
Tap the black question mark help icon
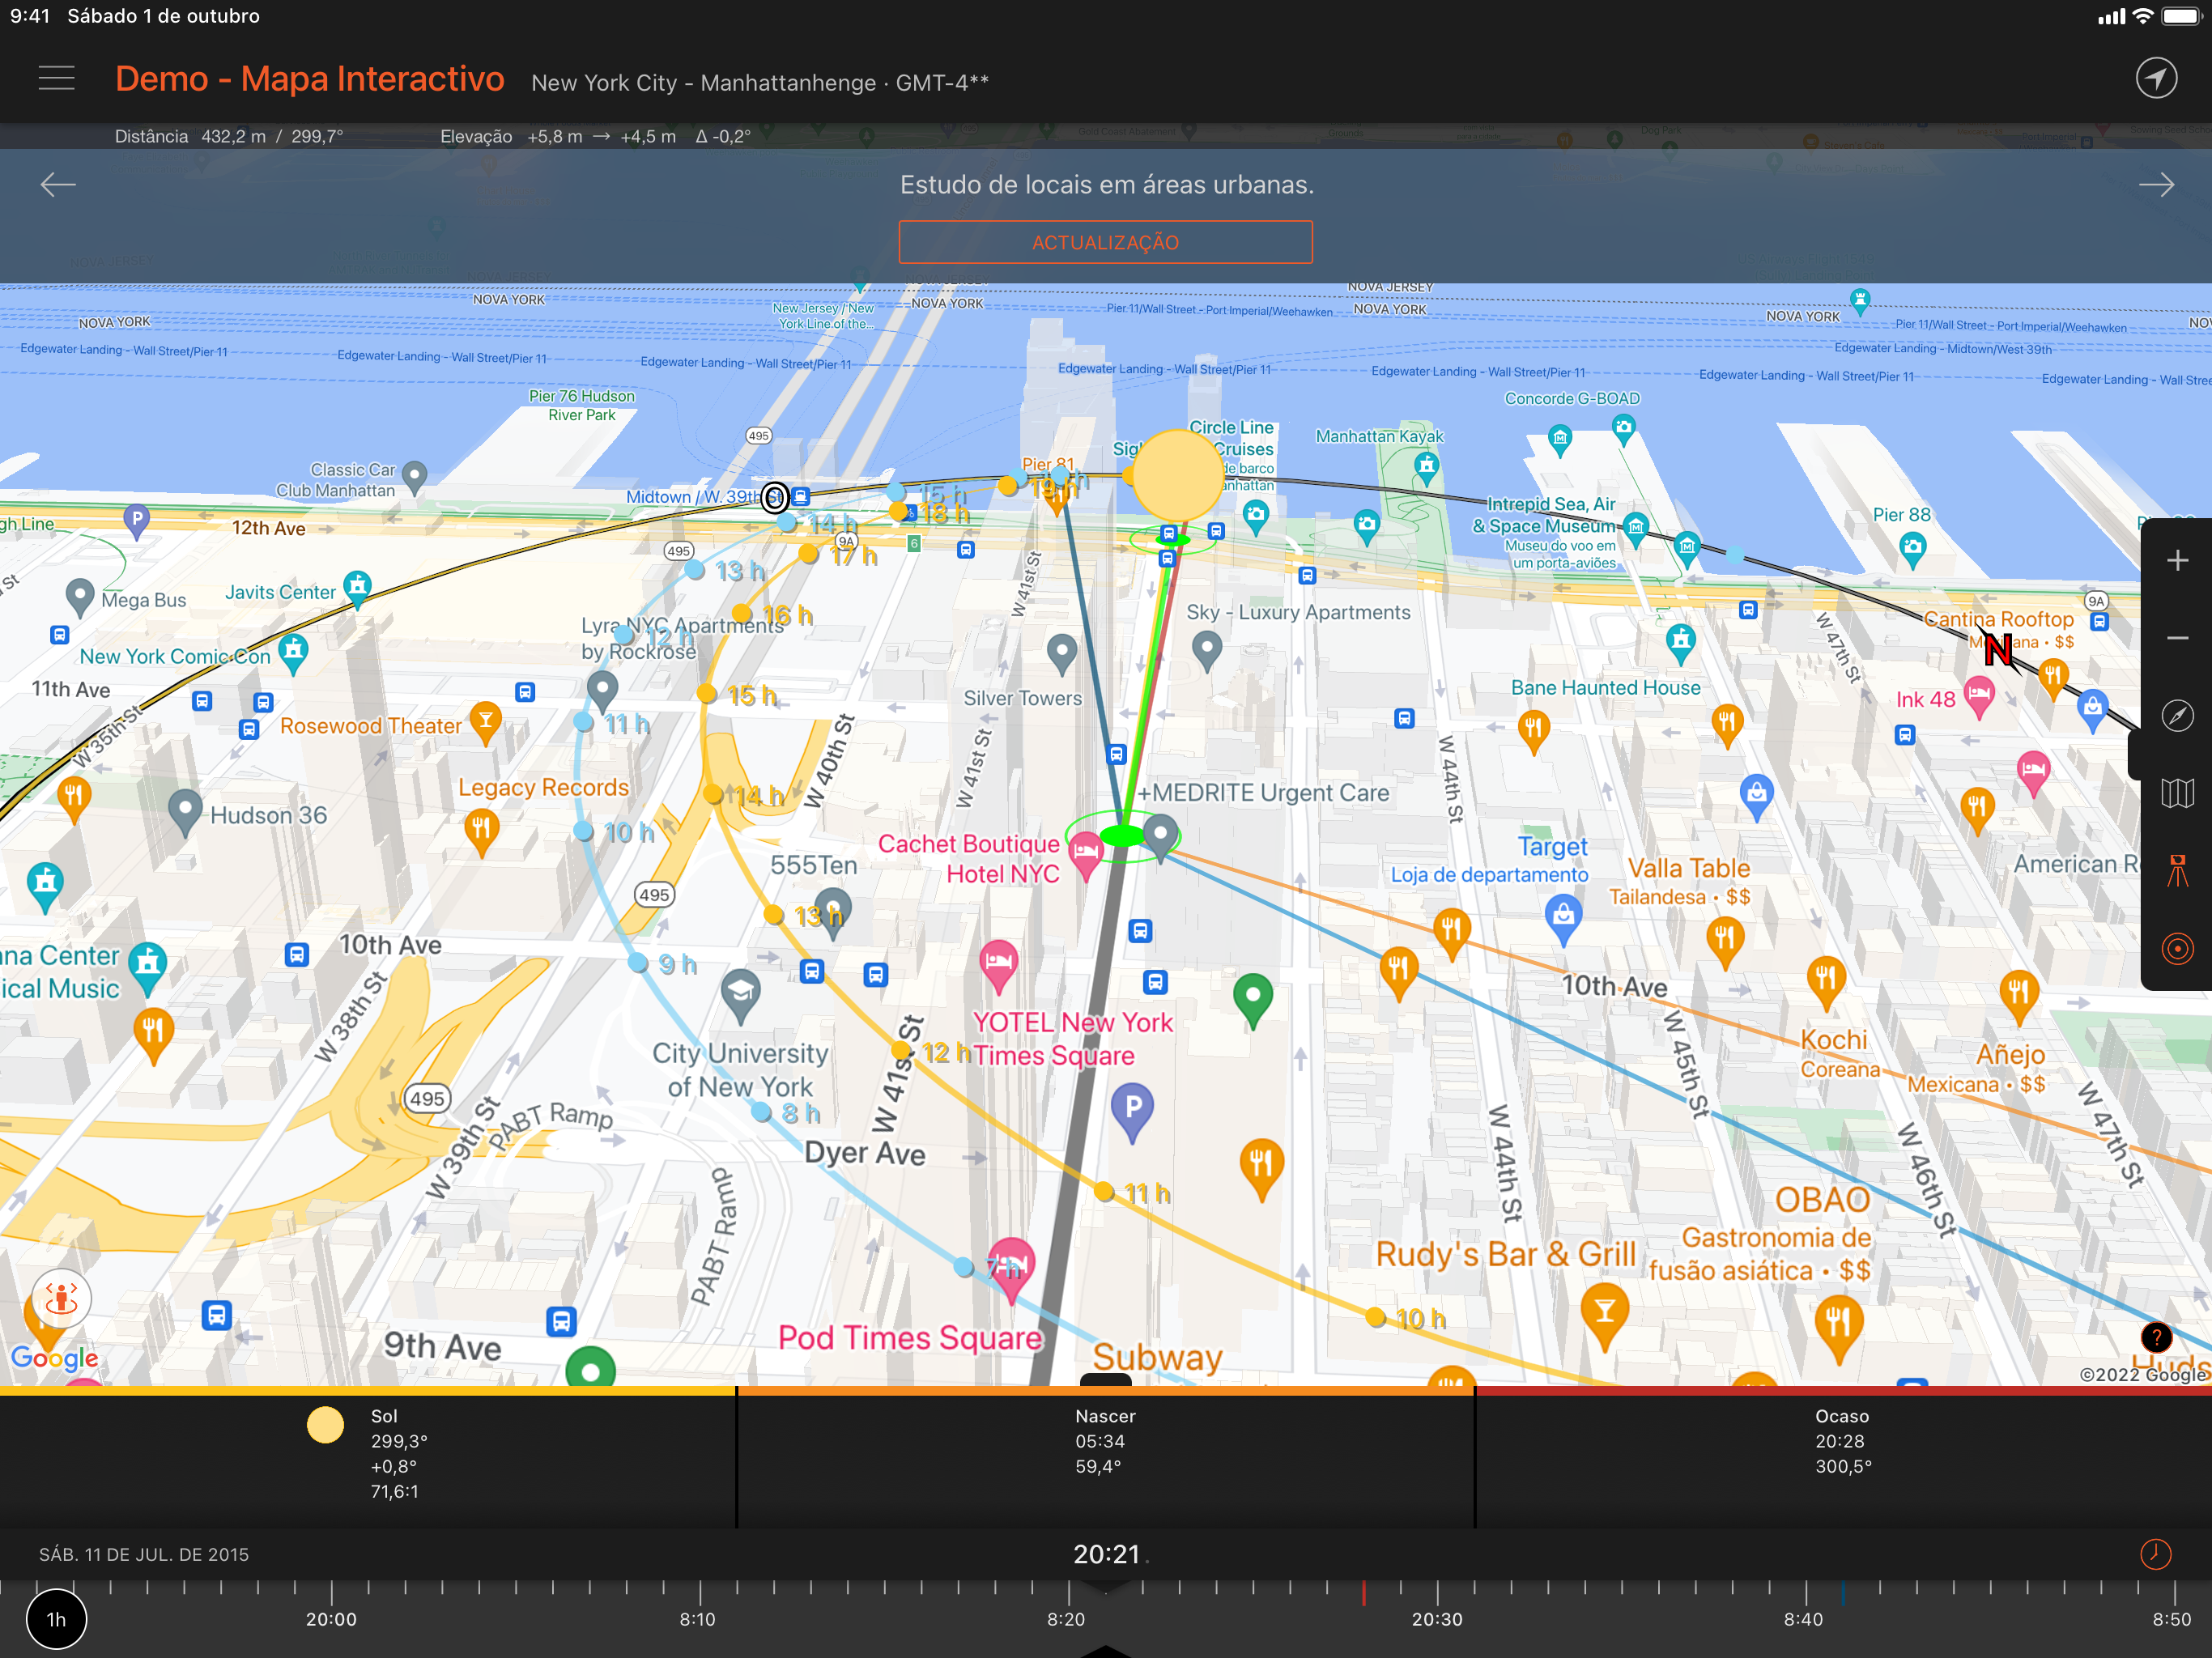(2155, 1337)
